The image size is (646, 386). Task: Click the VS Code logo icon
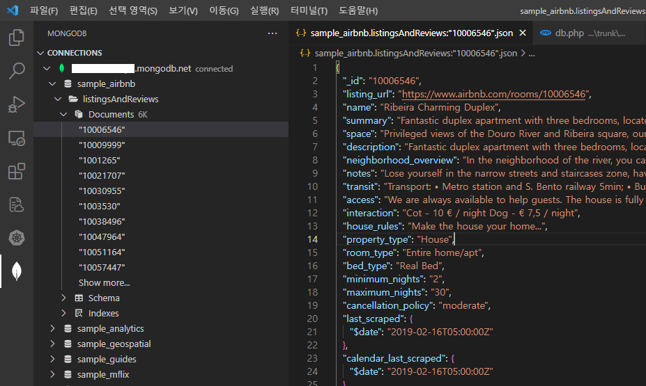(x=13, y=10)
